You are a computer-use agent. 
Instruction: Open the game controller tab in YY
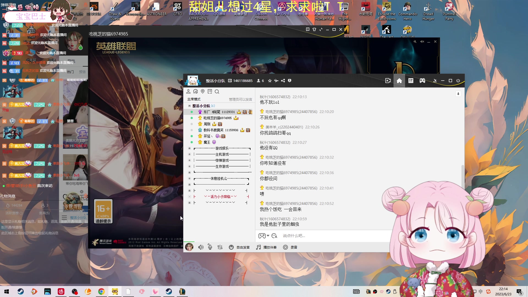422,81
